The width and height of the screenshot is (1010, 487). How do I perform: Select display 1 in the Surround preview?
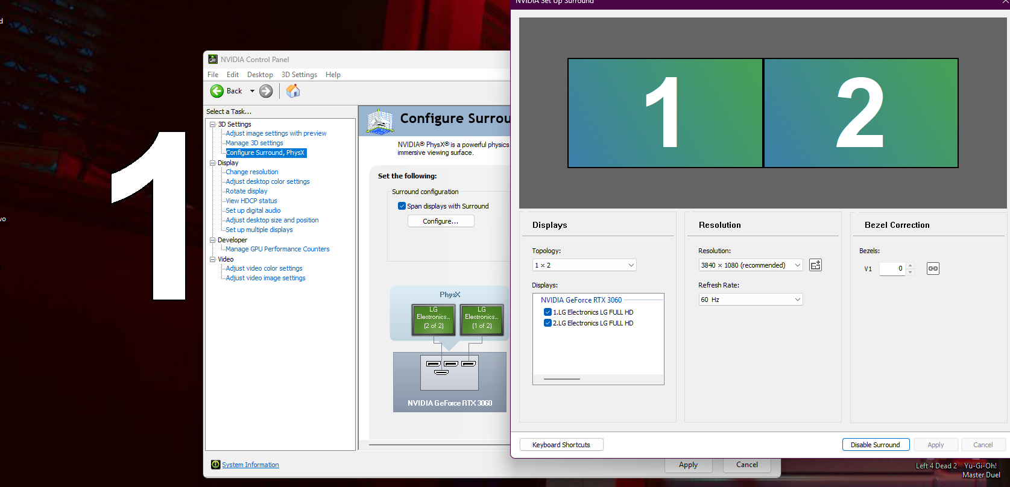665,113
